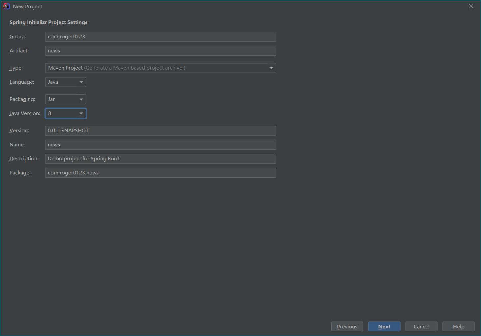
Task: Click the Packaging label
Action: [22, 99]
